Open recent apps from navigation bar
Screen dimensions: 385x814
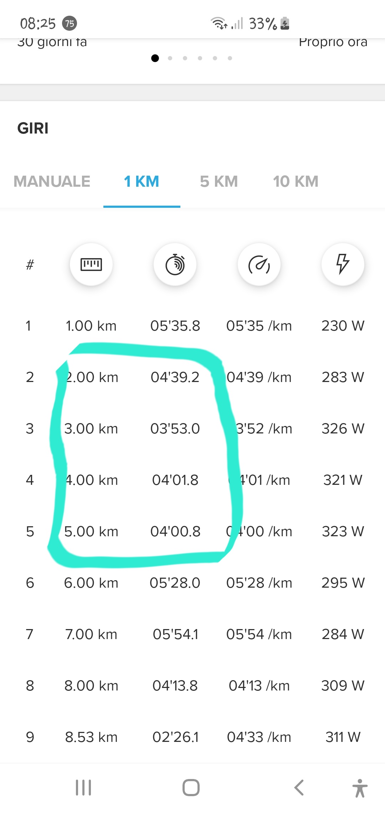[x=83, y=788]
